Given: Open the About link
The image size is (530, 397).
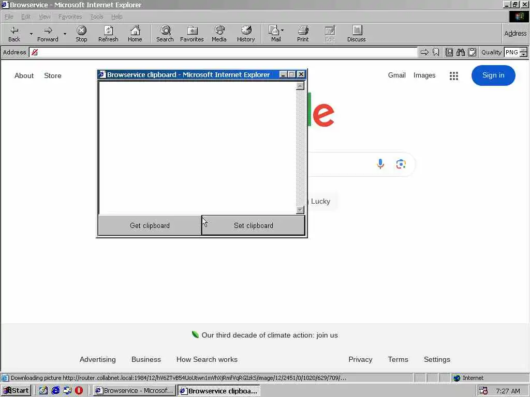Looking at the screenshot, I should pyautogui.click(x=24, y=75).
